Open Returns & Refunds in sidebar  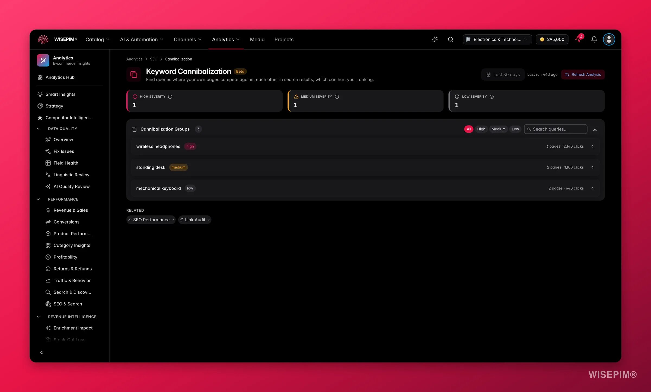click(x=73, y=269)
